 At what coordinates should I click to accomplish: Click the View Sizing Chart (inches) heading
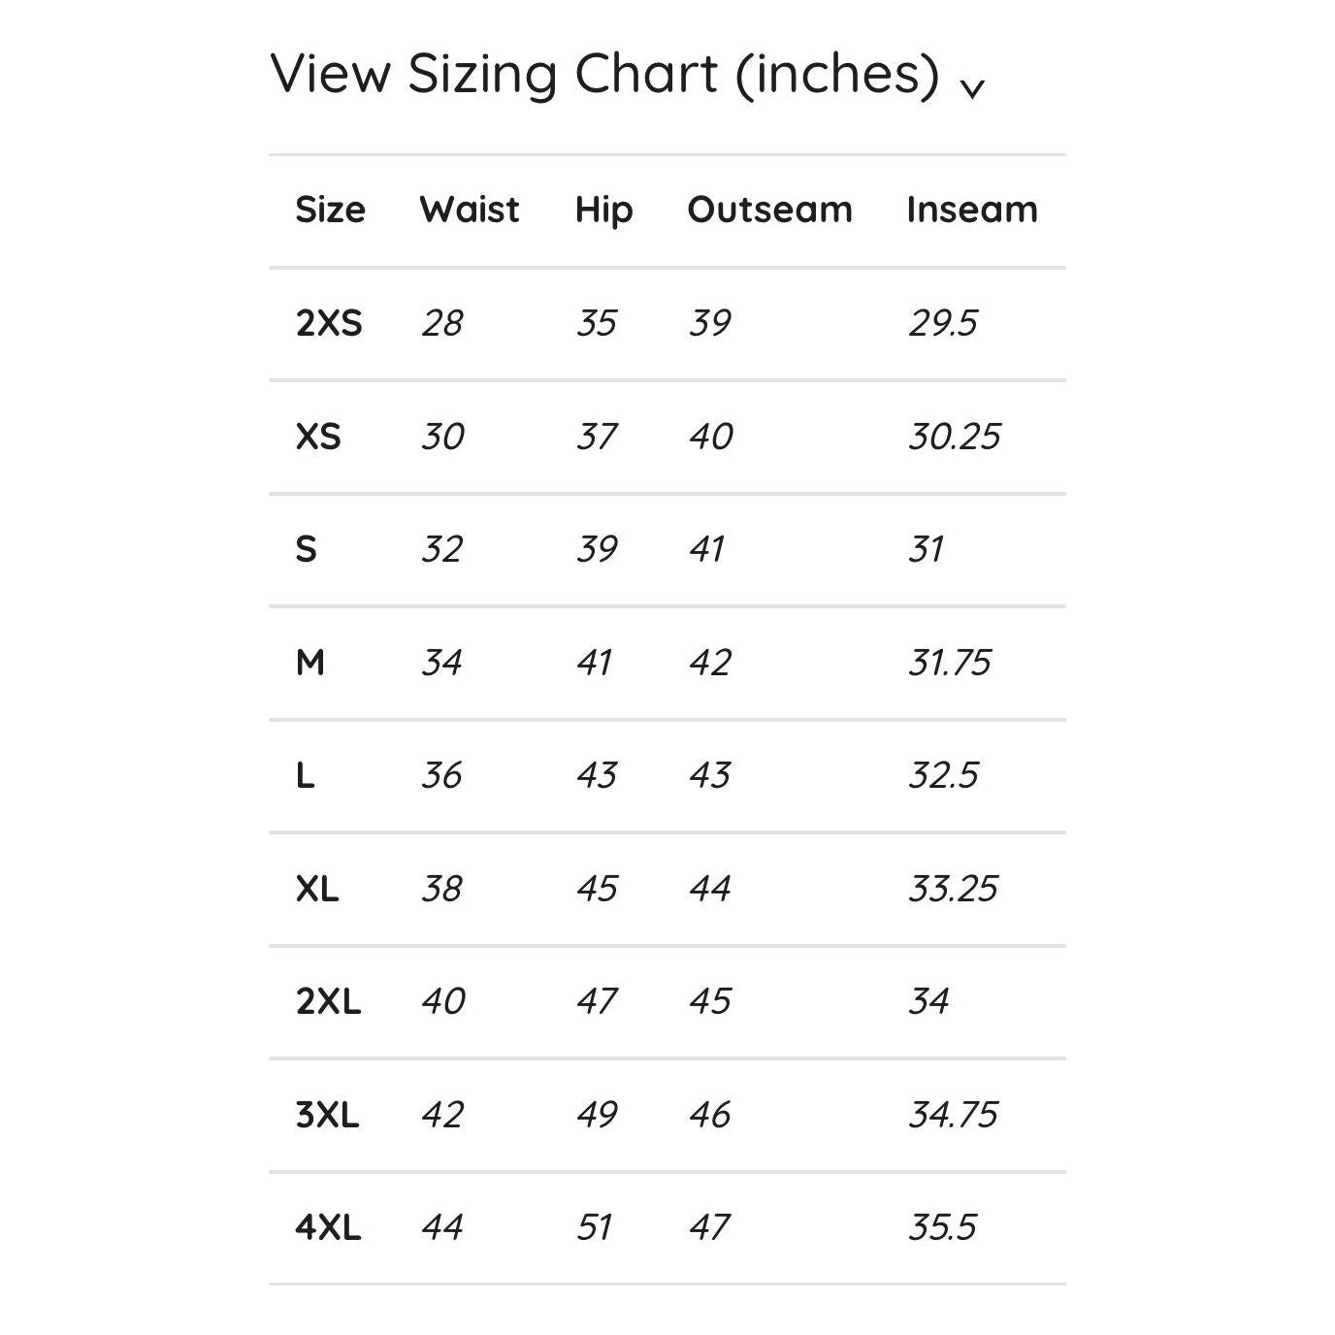click(604, 74)
